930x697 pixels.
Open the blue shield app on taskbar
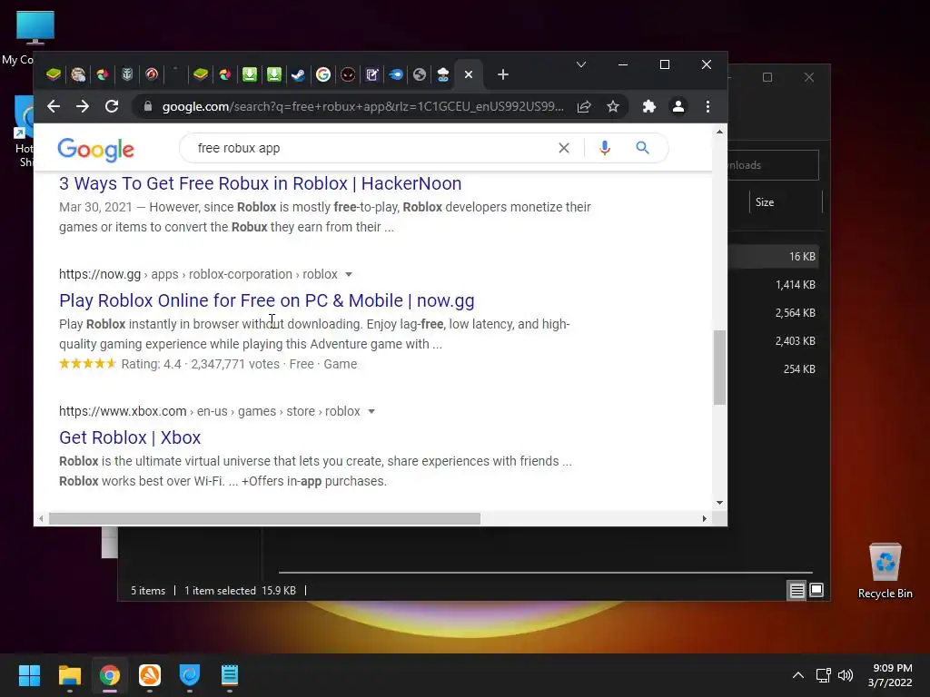(190, 675)
